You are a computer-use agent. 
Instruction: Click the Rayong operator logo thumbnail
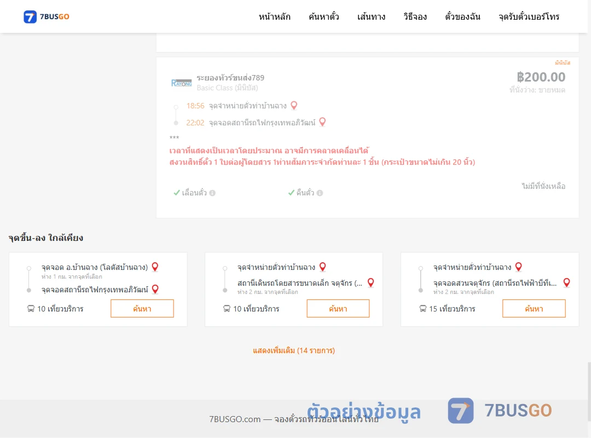181,83
